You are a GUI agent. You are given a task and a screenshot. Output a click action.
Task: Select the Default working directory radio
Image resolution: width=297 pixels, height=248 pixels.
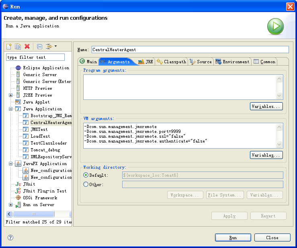(86, 175)
